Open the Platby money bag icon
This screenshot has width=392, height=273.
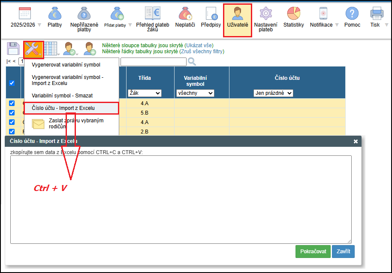point(55,15)
